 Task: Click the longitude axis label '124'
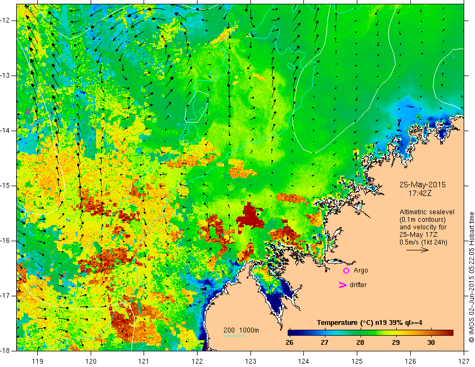[304, 361]
